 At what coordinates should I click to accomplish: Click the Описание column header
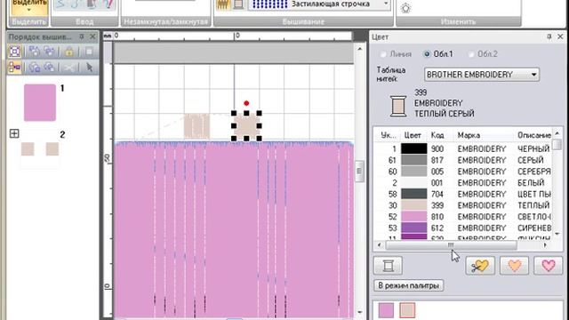[x=534, y=135]
